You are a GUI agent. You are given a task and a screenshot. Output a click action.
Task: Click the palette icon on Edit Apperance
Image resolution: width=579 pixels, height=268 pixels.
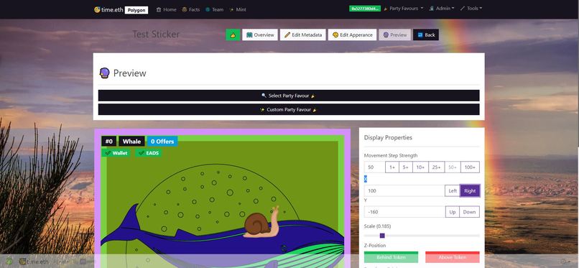pos(335,34)
